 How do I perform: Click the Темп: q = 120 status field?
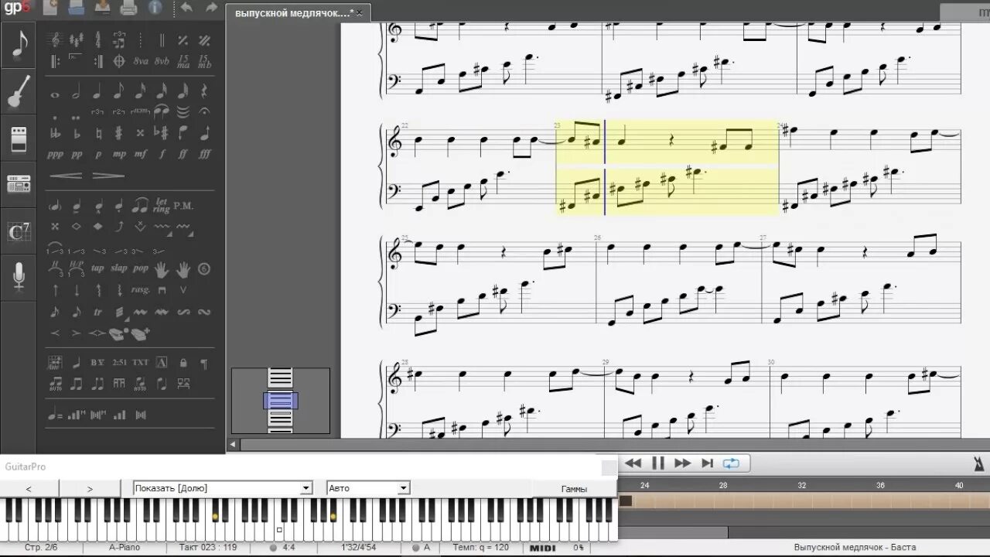pos(481,548)
